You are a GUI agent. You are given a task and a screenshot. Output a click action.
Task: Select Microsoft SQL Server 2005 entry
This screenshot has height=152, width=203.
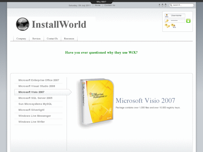(39, 98)
